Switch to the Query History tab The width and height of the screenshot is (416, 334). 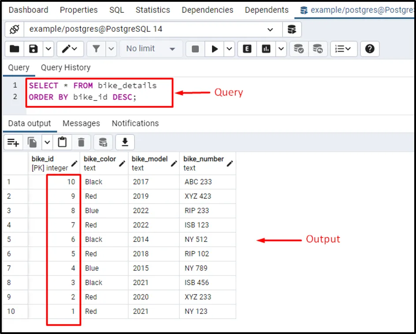66,67
